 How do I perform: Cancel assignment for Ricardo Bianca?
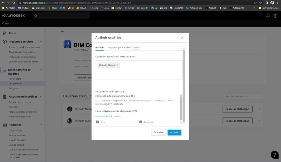(237, 121)
